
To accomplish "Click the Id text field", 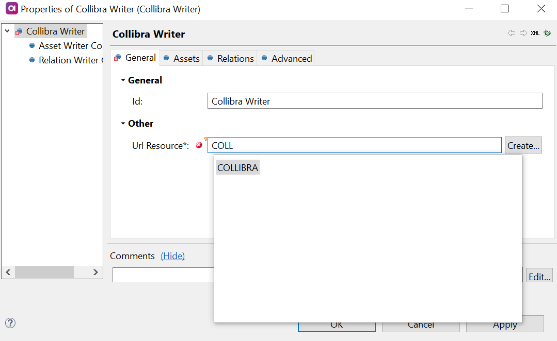I will (374, 101).
